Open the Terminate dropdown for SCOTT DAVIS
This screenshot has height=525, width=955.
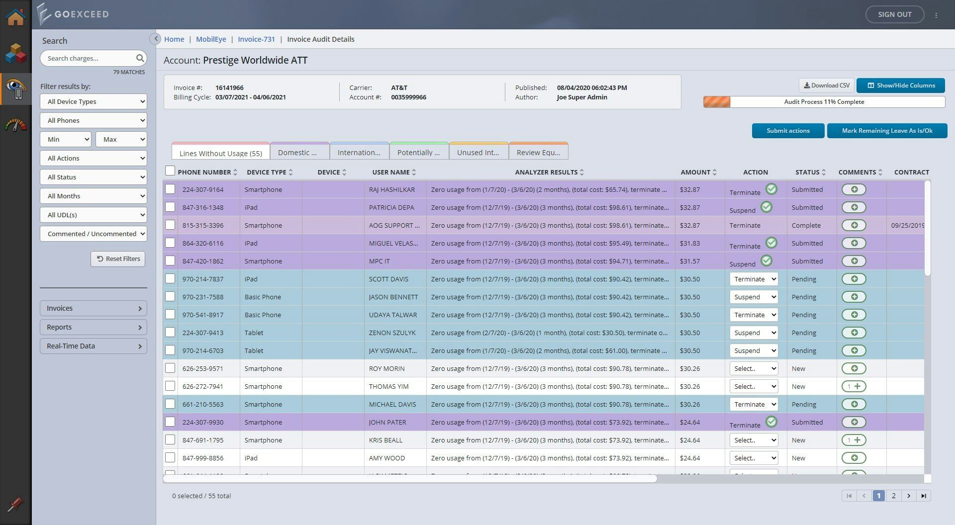point(754,279)
